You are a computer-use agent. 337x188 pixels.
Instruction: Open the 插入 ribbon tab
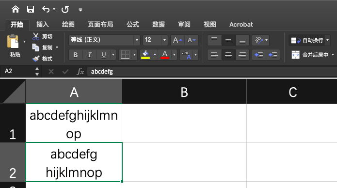[x=43, y=25]
